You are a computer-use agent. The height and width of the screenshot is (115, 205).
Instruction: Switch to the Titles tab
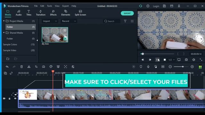[x=29, y=13]
